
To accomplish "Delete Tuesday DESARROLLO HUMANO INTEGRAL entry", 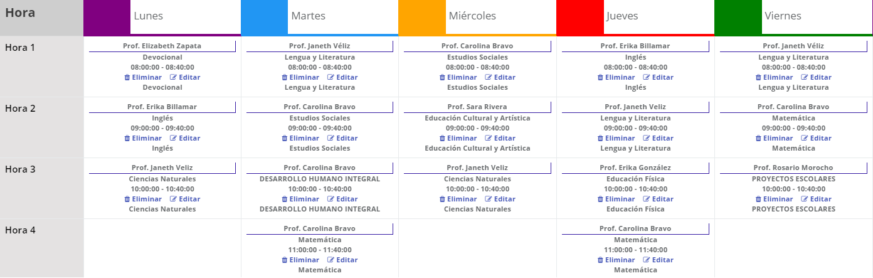I will (x=300, y=199).
